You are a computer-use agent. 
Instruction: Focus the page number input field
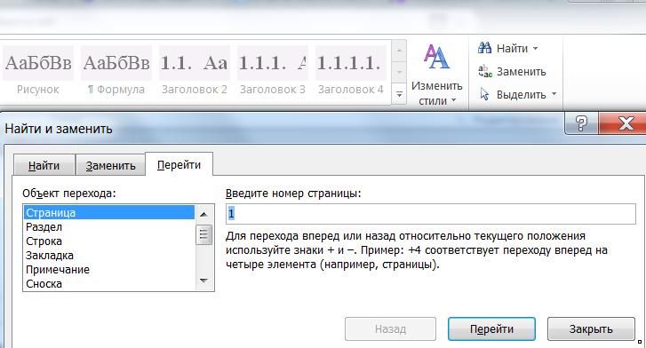click(431, 214)
